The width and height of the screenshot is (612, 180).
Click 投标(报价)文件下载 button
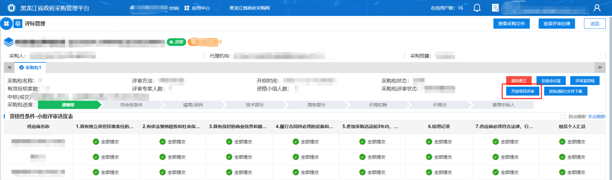[x=566, y=91]
